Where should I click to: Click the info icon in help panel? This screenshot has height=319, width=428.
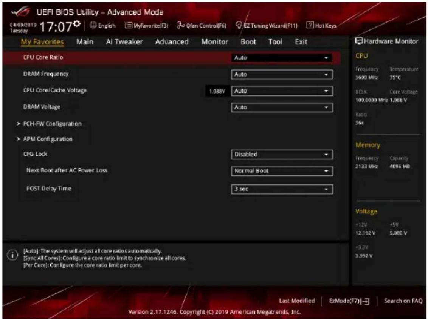12,255
